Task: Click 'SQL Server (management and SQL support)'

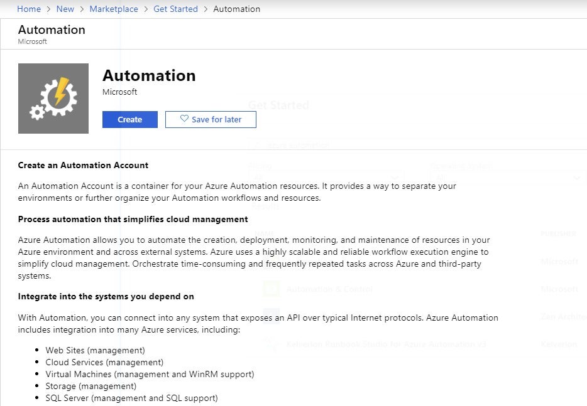Action: coord(132,398)
